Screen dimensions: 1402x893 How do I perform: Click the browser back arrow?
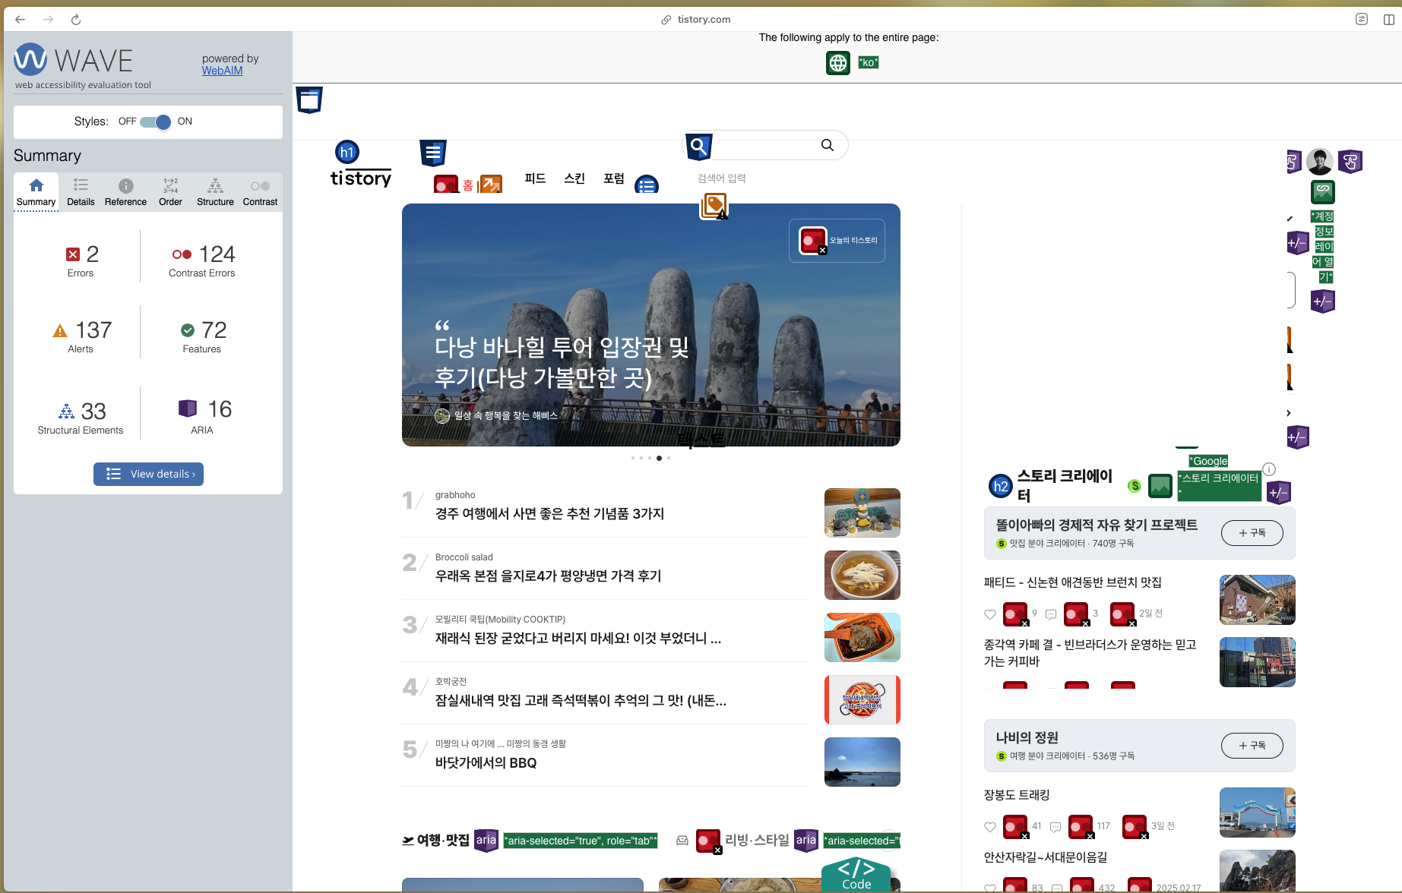[21, 20]
